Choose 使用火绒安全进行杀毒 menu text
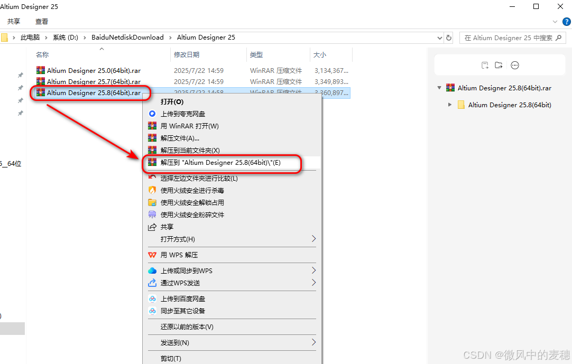 click(192, 190)
